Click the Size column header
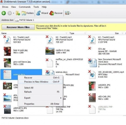 pyautogui.click(x=117, y=33)
